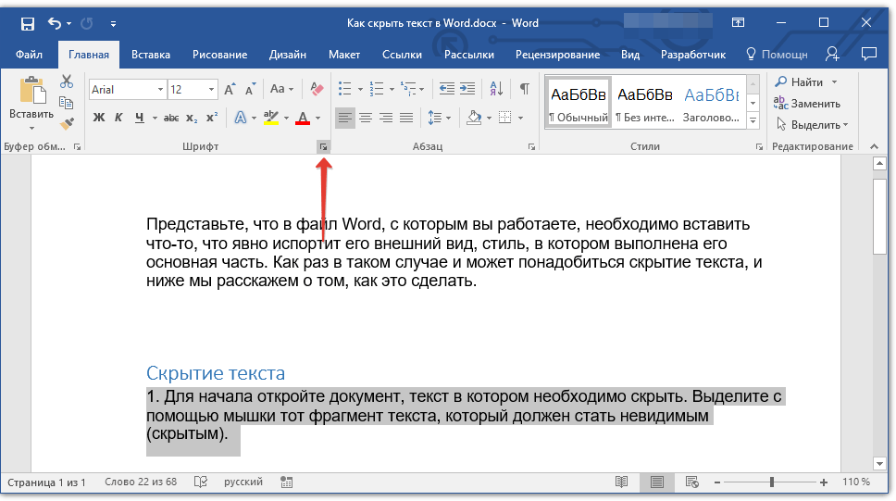
Task: Toggle bold formatting (Ж)
Action: pyautogui.click(x=99, y=118)
